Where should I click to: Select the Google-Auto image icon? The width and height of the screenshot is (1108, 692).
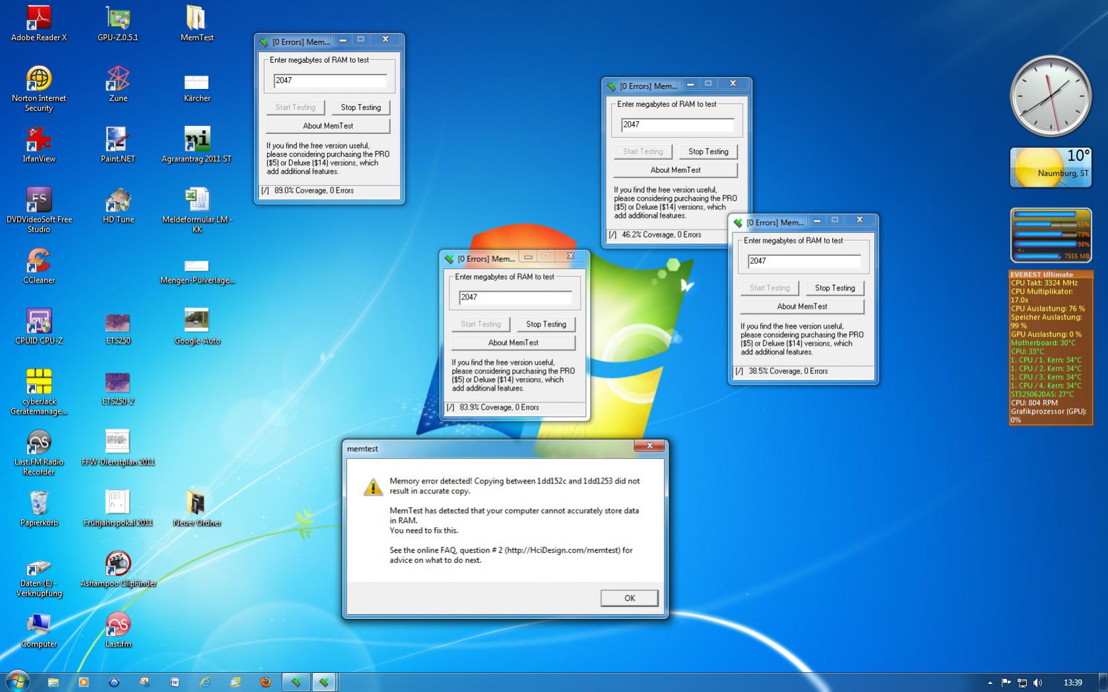(x=197, y=327)
